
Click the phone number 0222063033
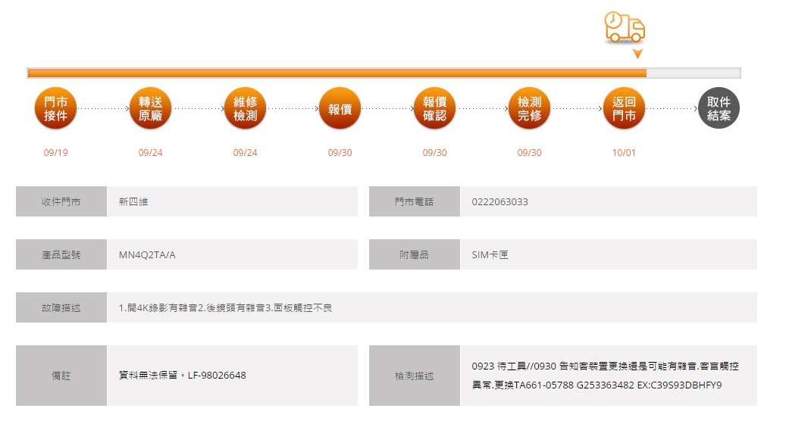point(499,202)
